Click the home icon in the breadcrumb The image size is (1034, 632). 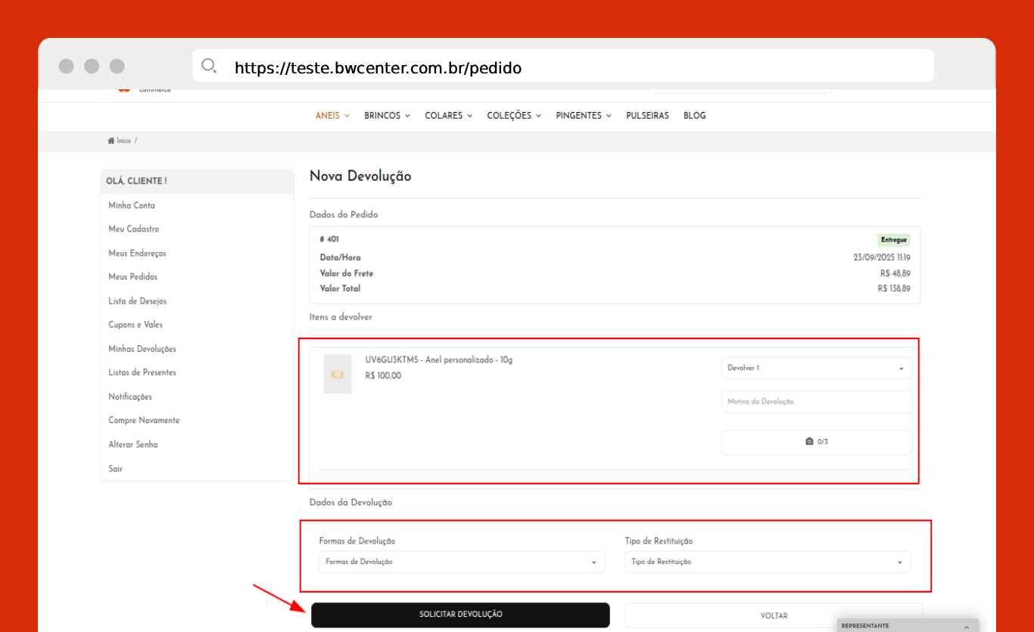(x=111, y=141)
